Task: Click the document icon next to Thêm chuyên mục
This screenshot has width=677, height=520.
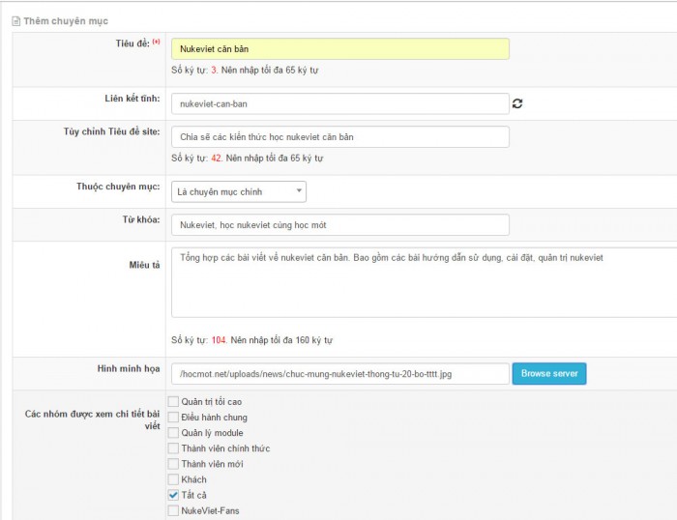Action: [x=16, y=21]
